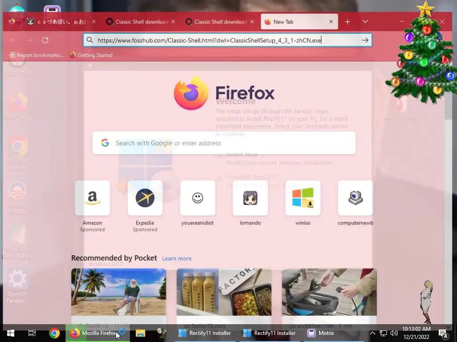Open the taskbar clock and date

416,333
